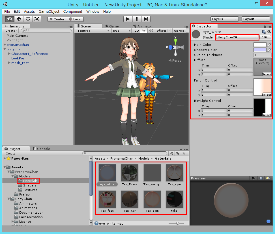Click the Inspector help book icon

click(264, 32)
